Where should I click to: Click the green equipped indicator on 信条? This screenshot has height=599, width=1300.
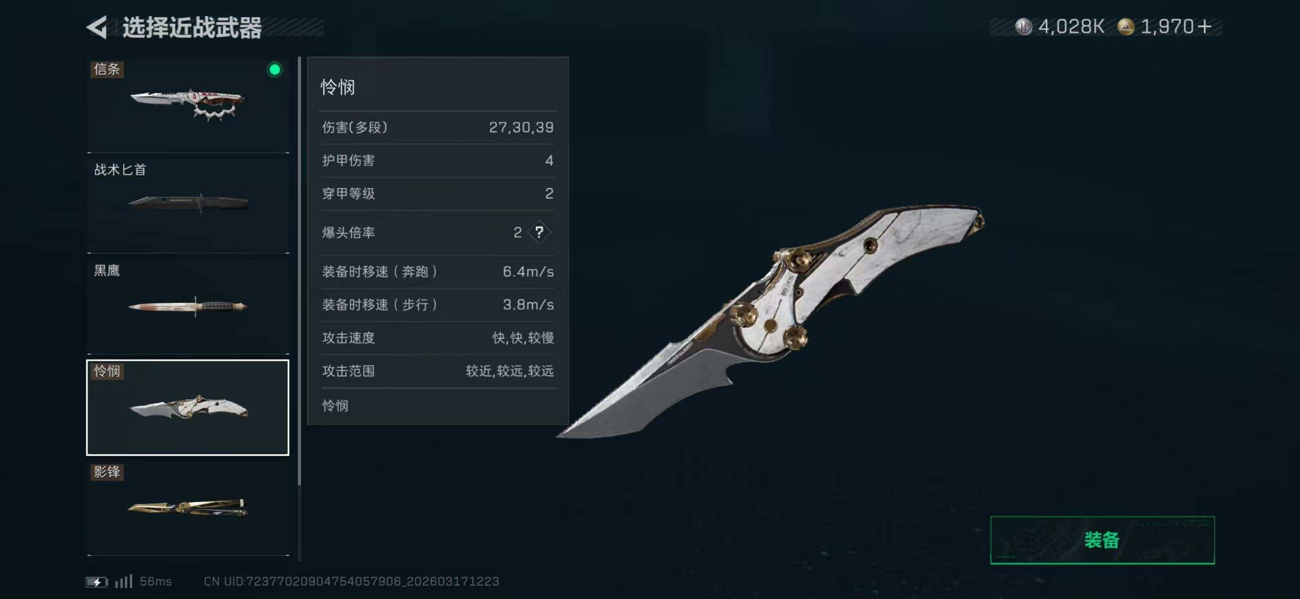pos(275,70)
